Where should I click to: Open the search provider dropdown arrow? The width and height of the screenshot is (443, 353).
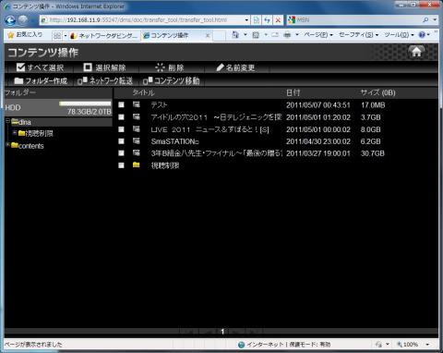tap(435, 20)
